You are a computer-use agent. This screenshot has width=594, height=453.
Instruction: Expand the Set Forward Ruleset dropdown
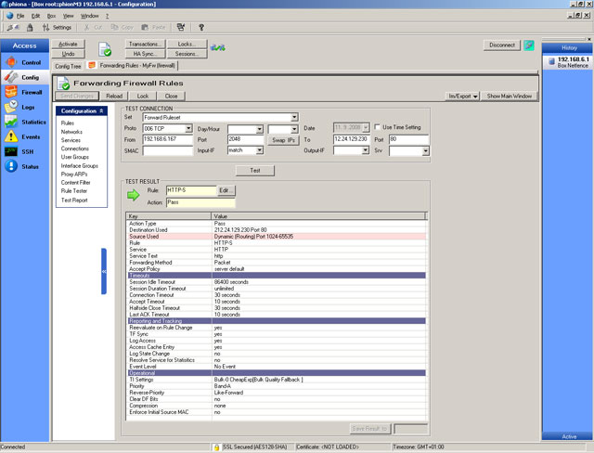[293, 117]
